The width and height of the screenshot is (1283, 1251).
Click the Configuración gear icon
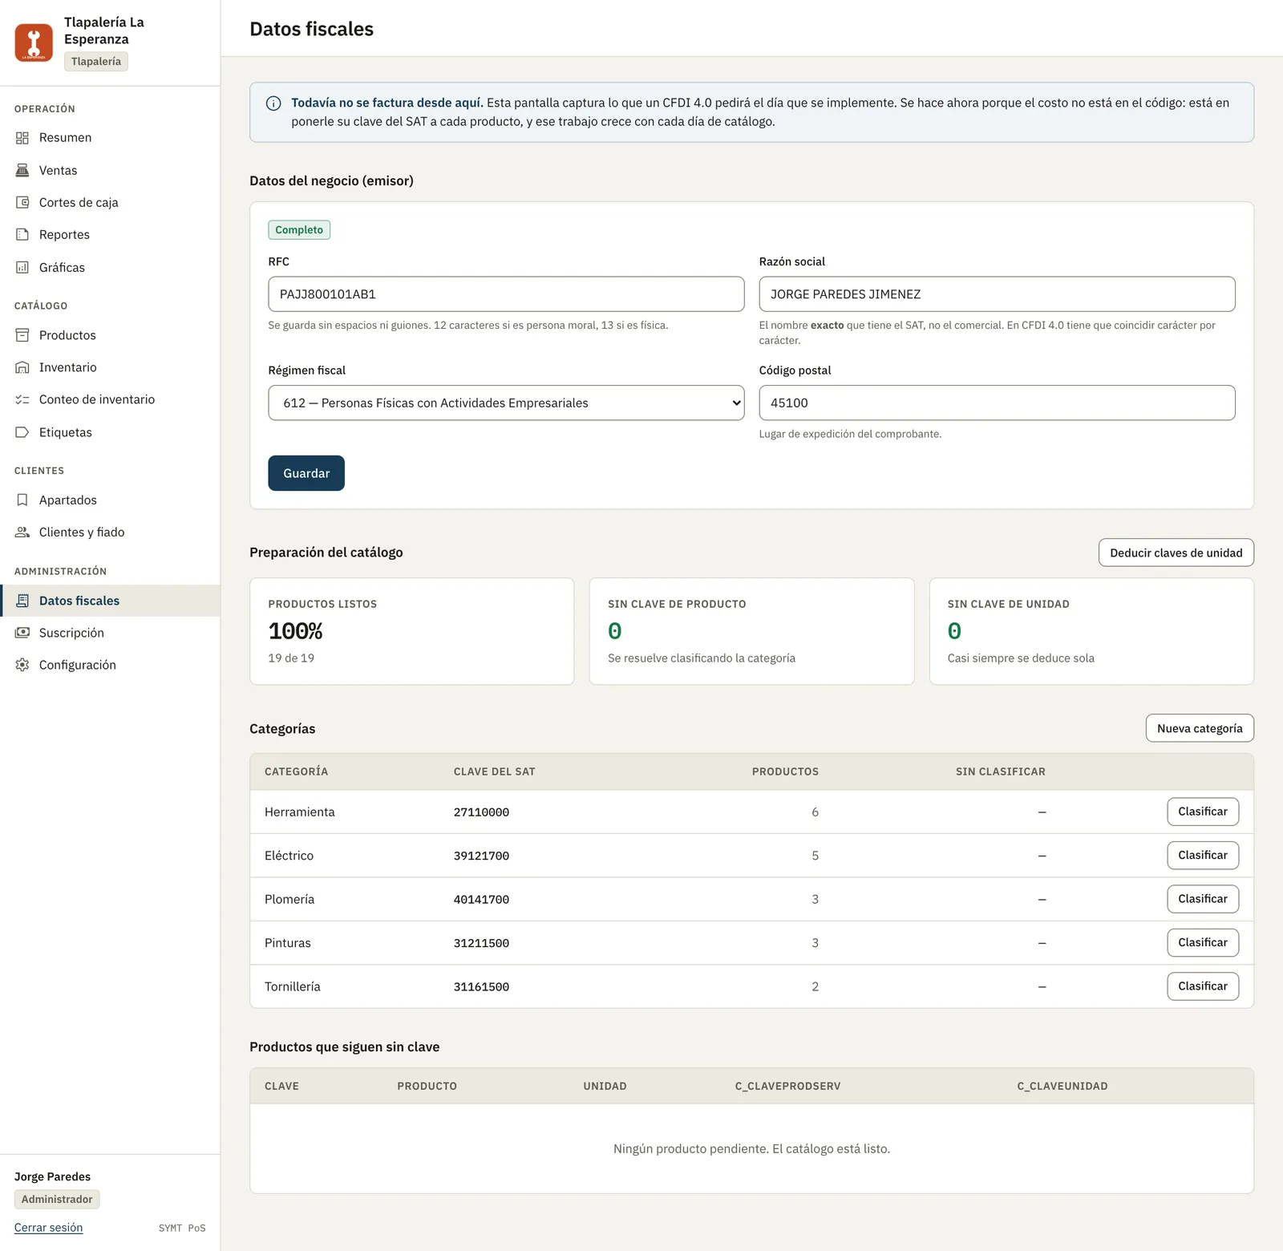(x=22, y=665)
